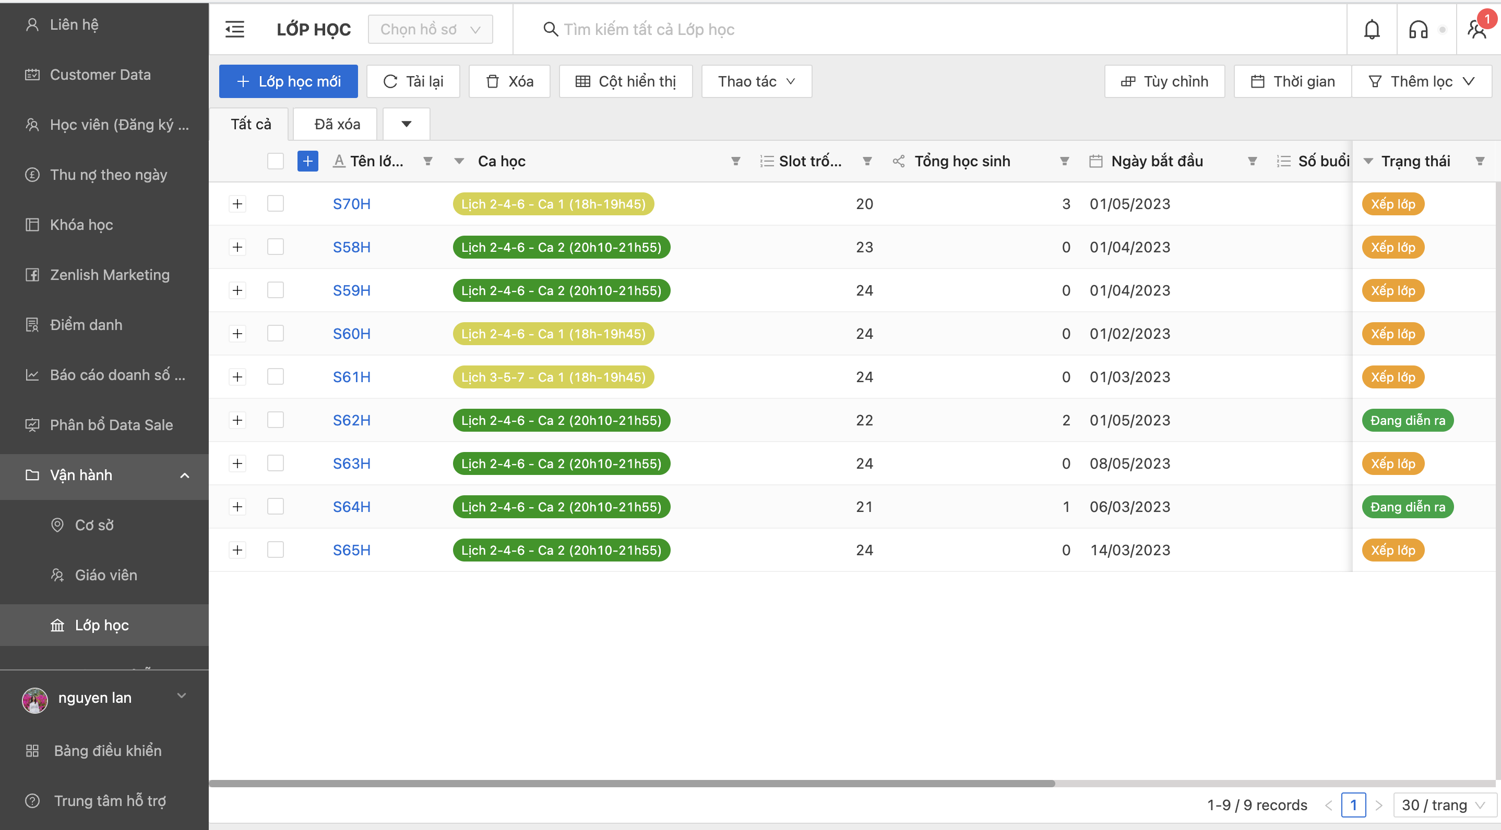Tick the checkbox for class S65H
Image resolution: width=1501 pixels, height=830 pixels.
point(275,550)
